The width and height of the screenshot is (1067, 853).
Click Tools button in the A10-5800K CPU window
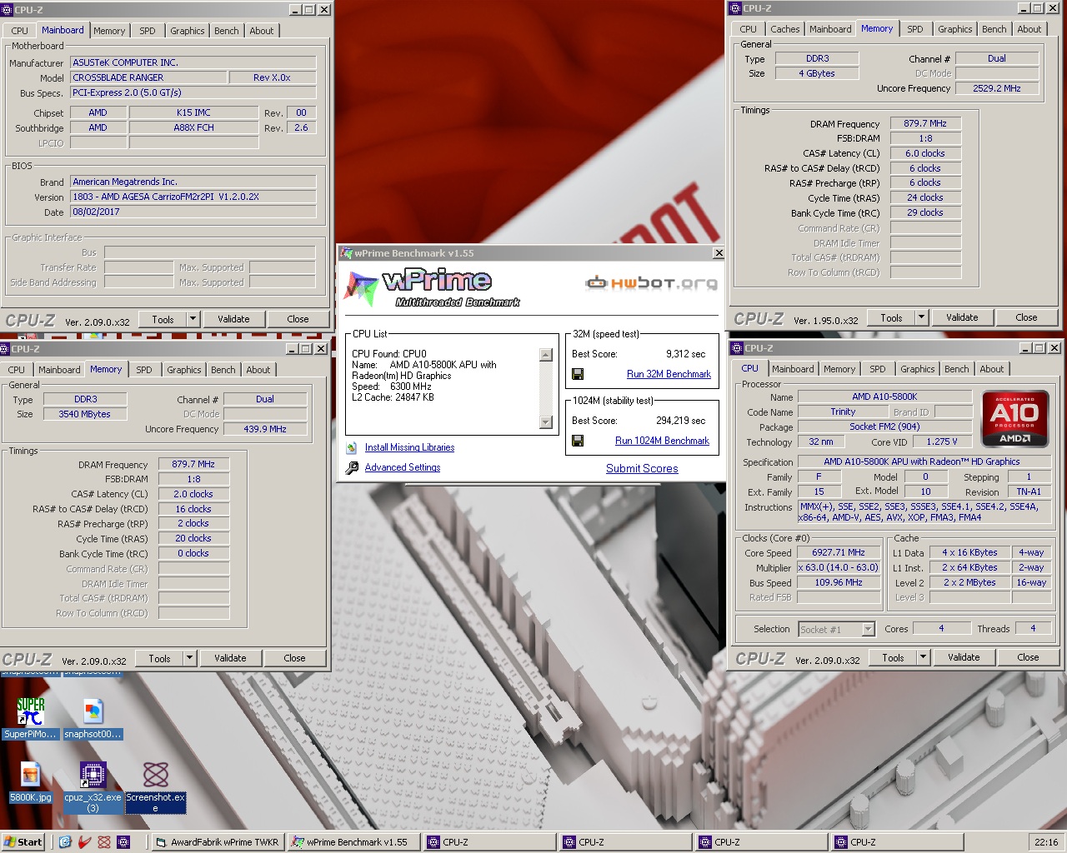(x=893, y=657)
